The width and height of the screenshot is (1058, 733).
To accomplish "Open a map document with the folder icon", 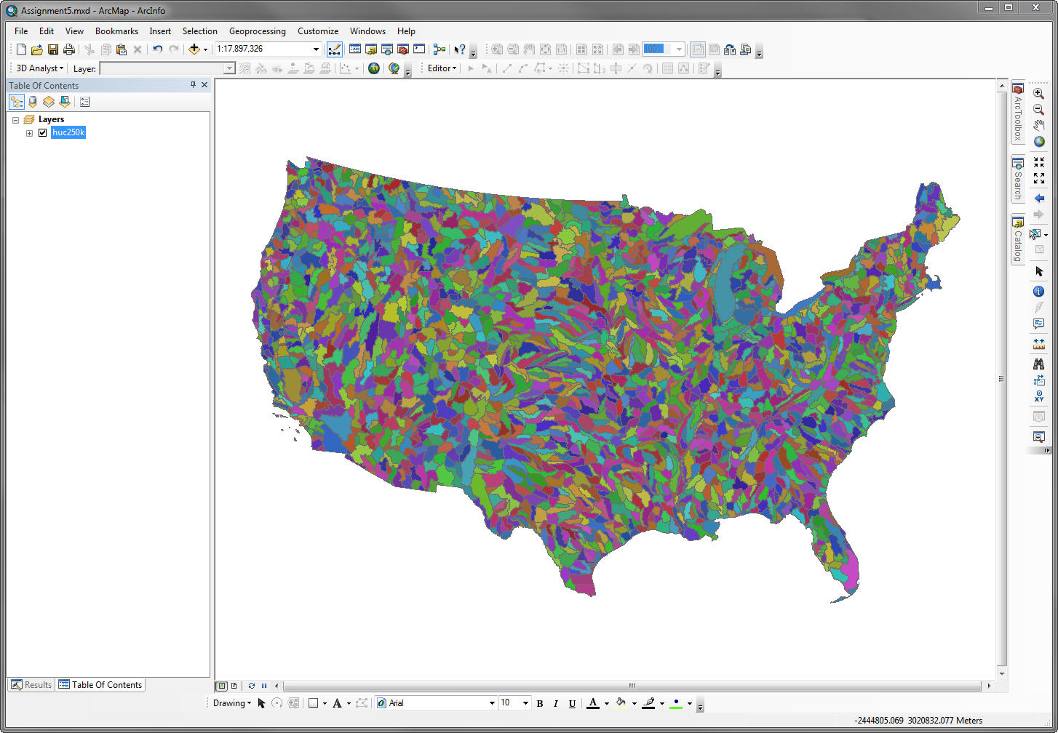I will (36, 49).
